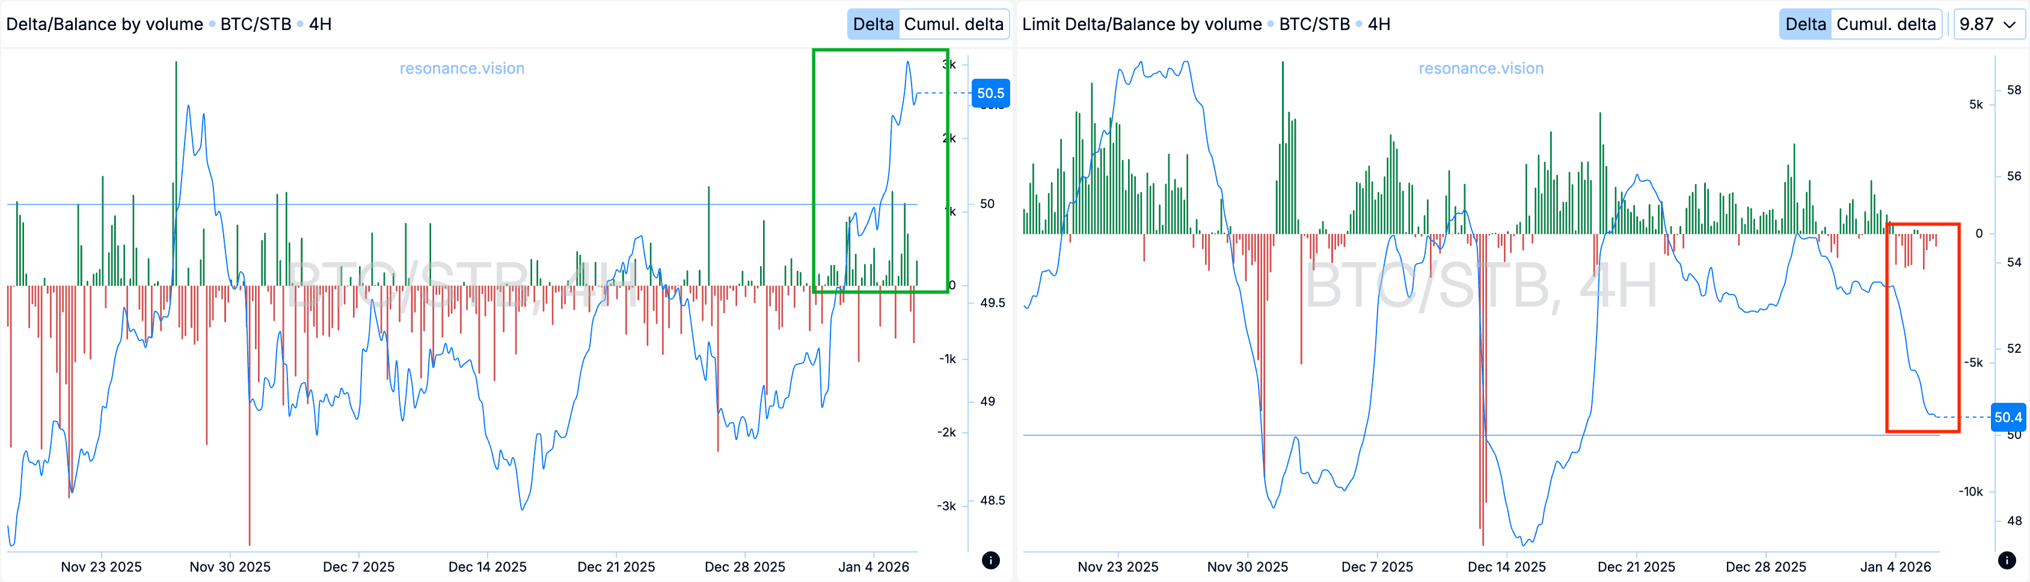This screenshot has height=582, width=2030.
Task: Click the blue dot icon before 4H in the right header
Action: point(1361,23)
